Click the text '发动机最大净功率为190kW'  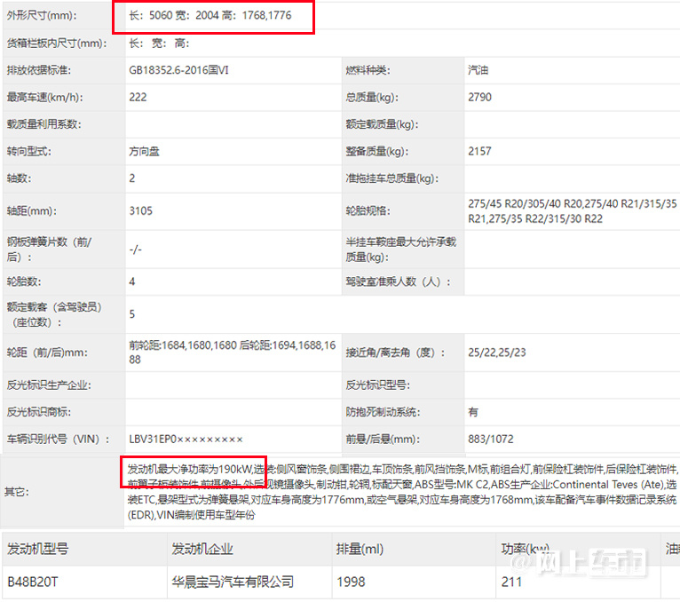point(190,470)
